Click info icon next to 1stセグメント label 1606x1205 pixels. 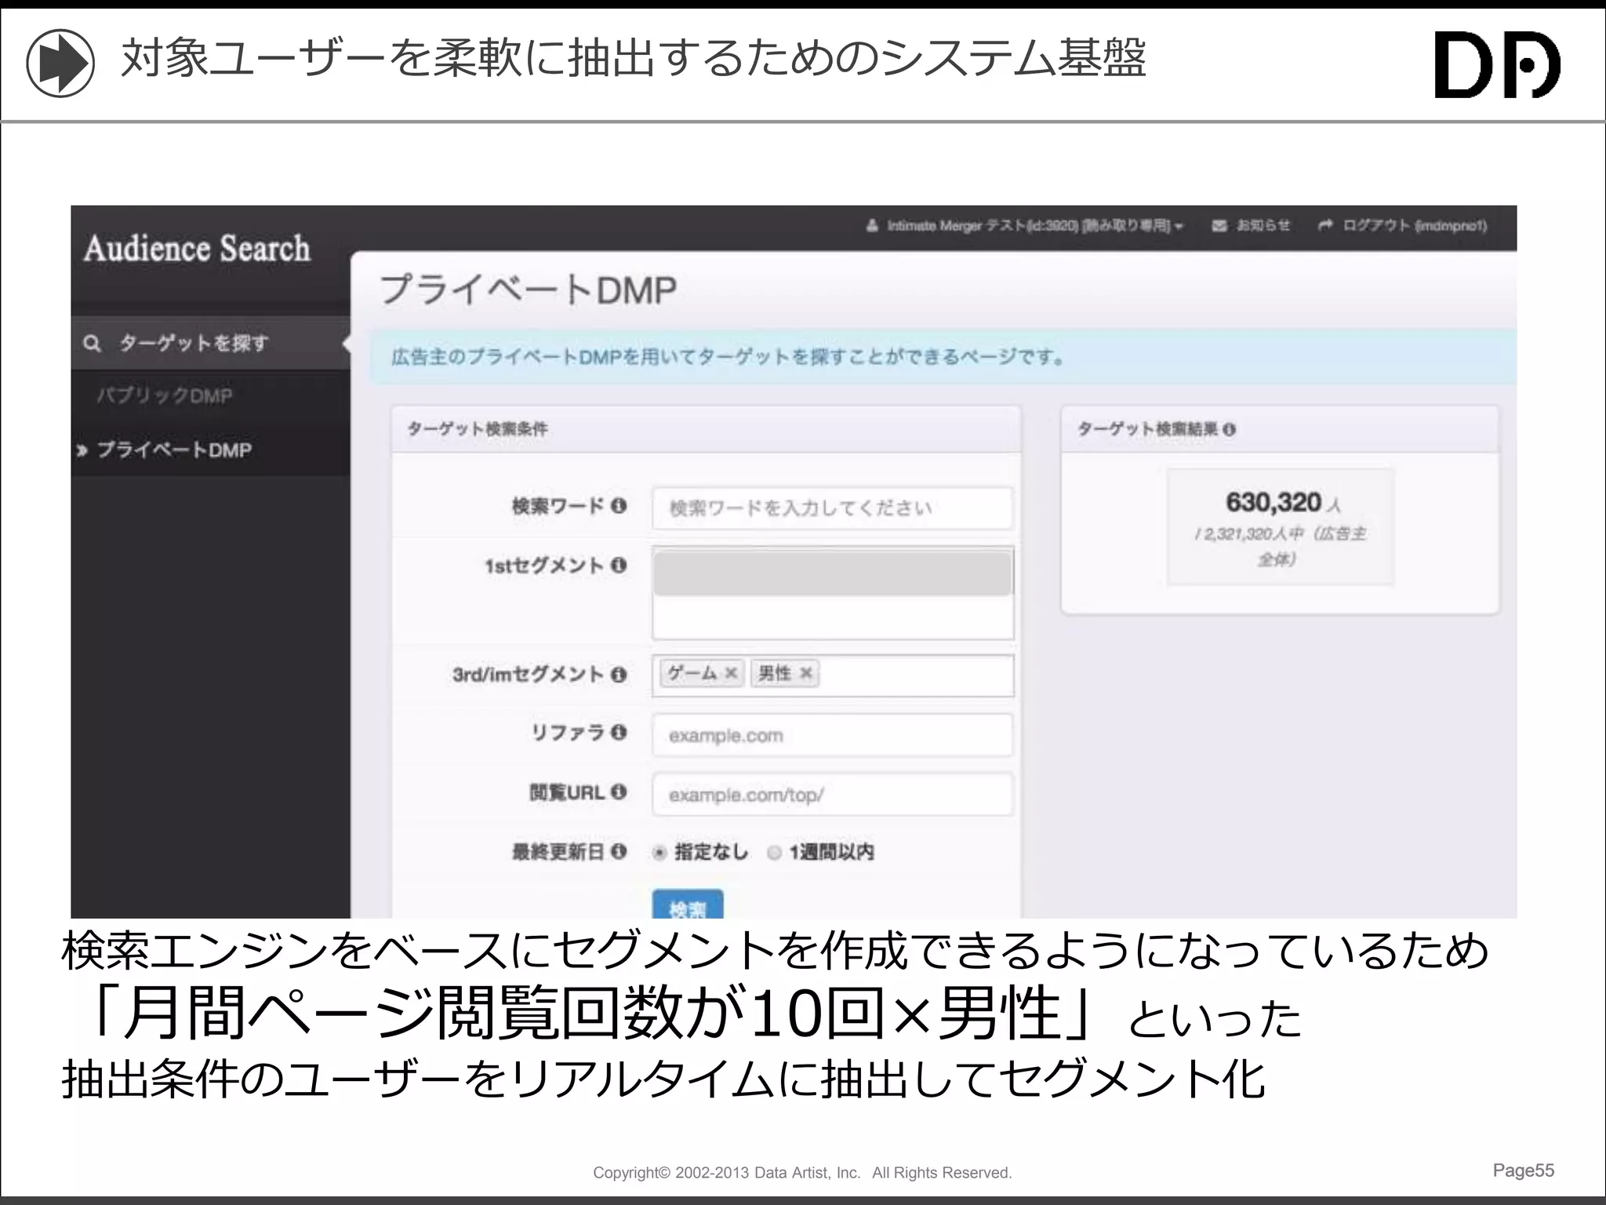point(619,565)
